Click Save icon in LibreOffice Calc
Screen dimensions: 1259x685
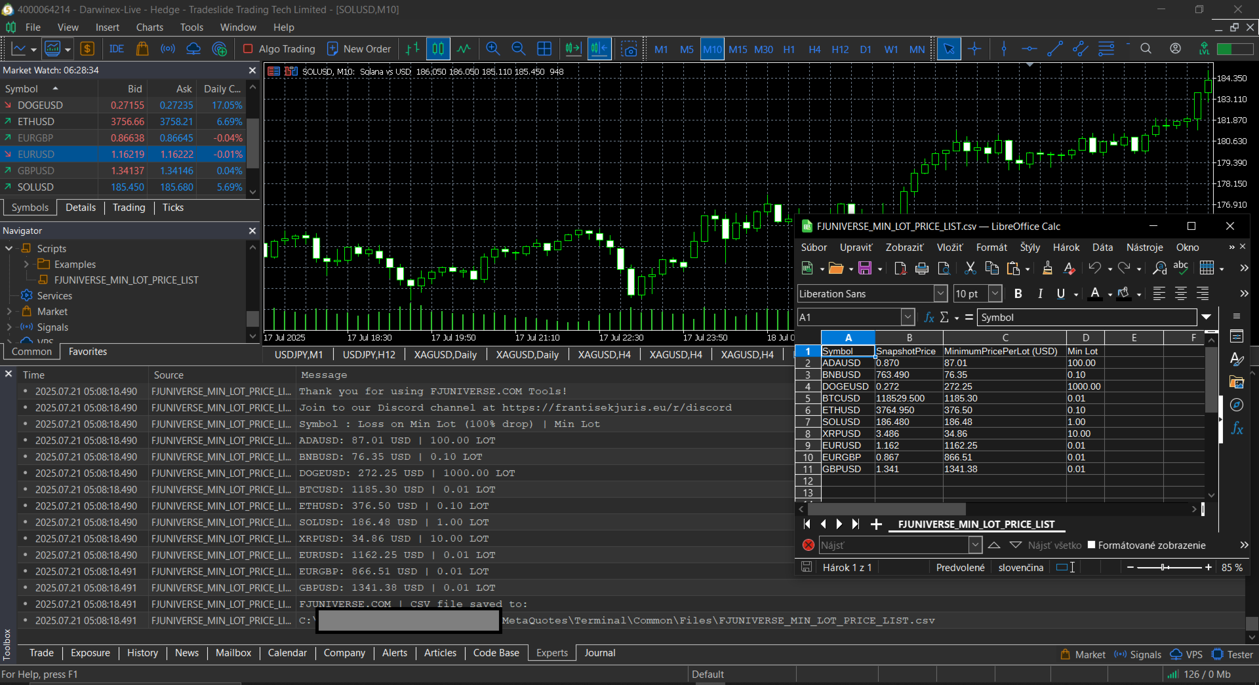tap(865, 268)
